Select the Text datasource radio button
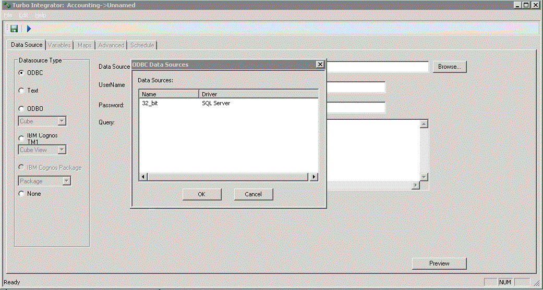543x290 pixels. 21,91
